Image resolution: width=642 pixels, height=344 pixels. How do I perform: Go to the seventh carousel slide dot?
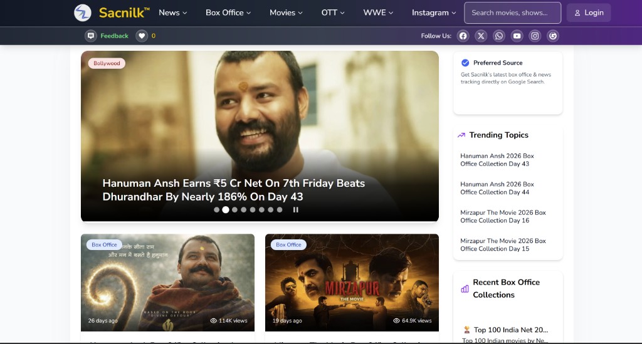coord(271,210)
